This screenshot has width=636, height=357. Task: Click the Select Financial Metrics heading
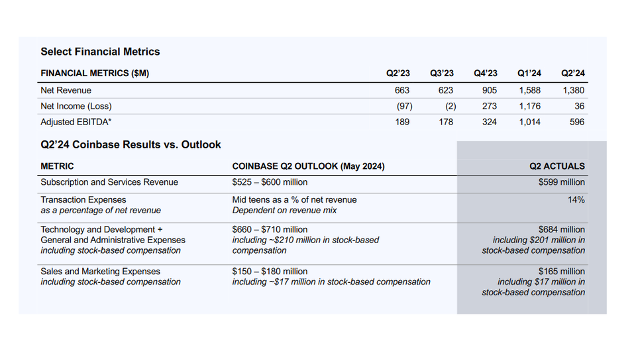(100, 52)
